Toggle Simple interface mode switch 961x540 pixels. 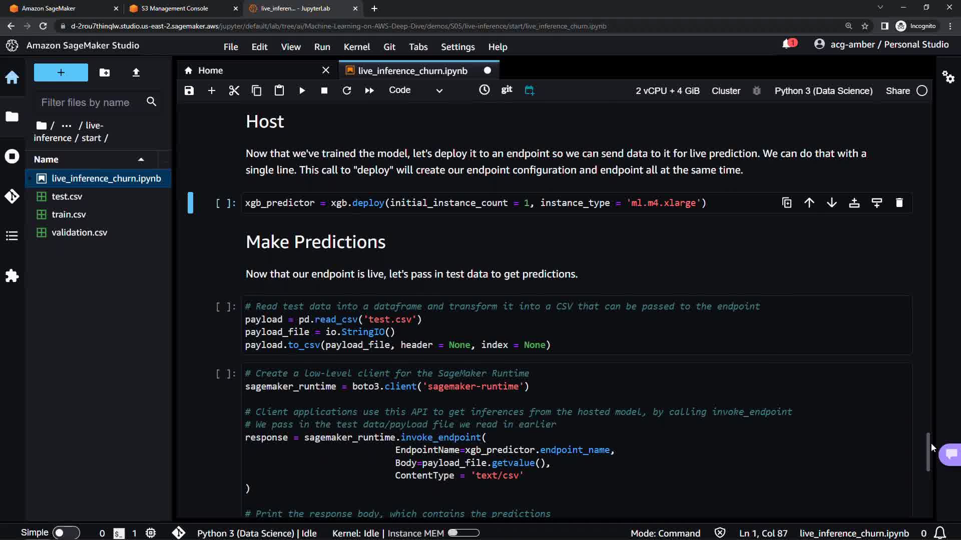point(66,533)
